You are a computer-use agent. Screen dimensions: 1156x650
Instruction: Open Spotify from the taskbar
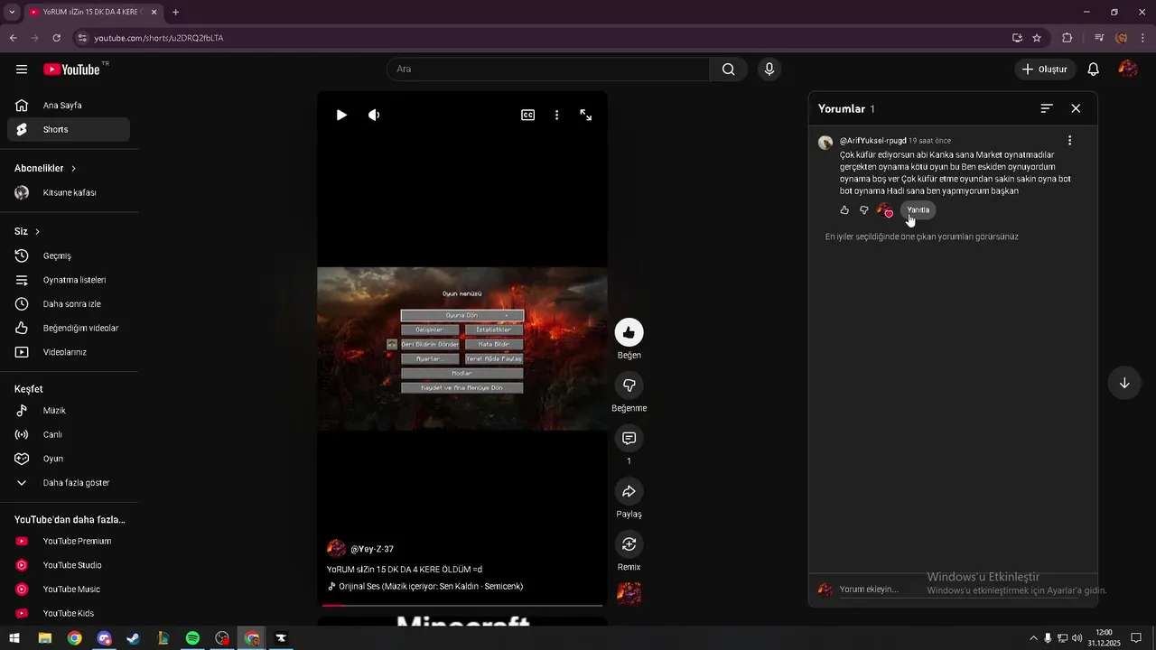[192, 638]
